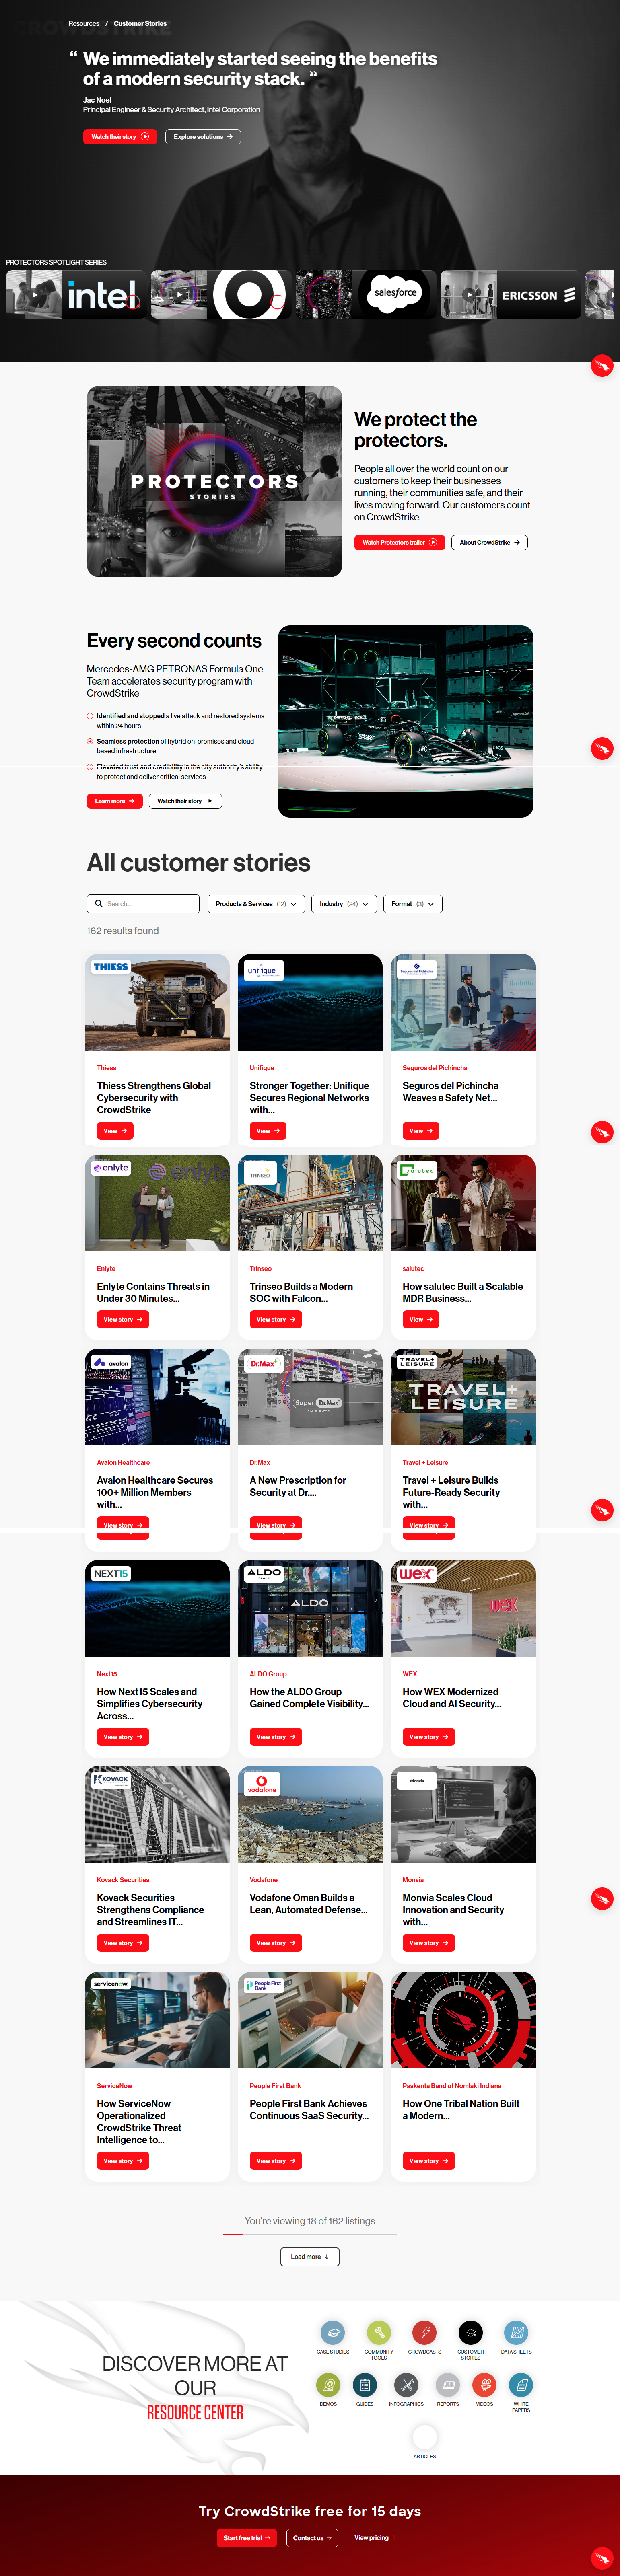620x2576 pixels.
Task: Open the Articles white circle icon
Action: coord(425,2436)
